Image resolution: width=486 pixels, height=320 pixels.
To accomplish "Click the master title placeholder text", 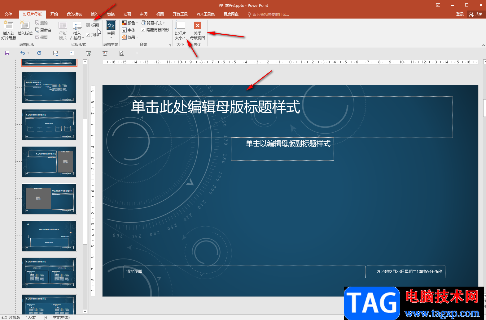I will tap(216, 107).
